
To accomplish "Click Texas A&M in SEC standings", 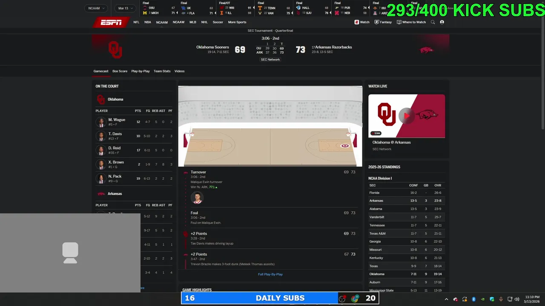I will (377, 233).
